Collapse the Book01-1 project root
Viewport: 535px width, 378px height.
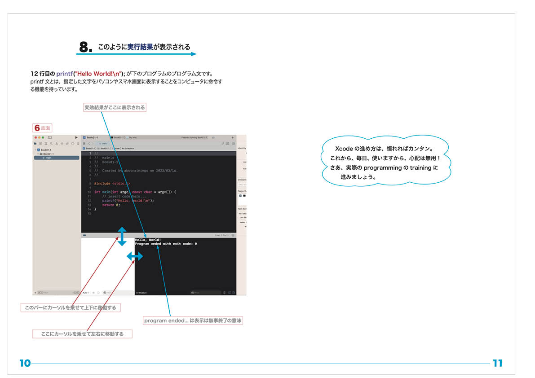tap(35, 150)
